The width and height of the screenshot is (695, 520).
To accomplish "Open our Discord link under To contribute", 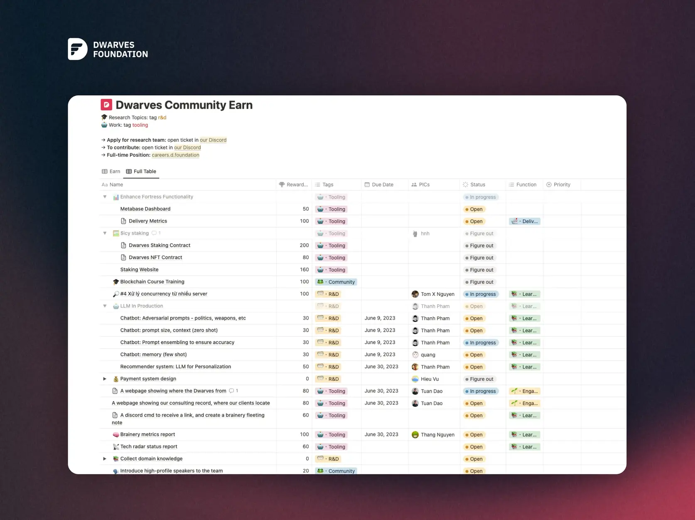I will (x=187, y=148).
